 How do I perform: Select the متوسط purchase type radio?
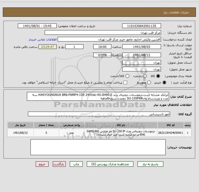click(x=149, y=82)
